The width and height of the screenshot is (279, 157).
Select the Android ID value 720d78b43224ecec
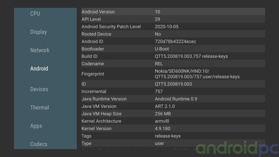tap(175, 41)
